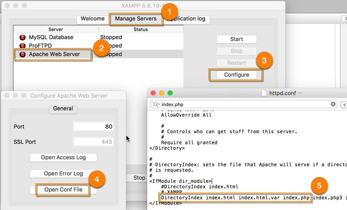Zoom the httpd.conf window

(170, 93)
